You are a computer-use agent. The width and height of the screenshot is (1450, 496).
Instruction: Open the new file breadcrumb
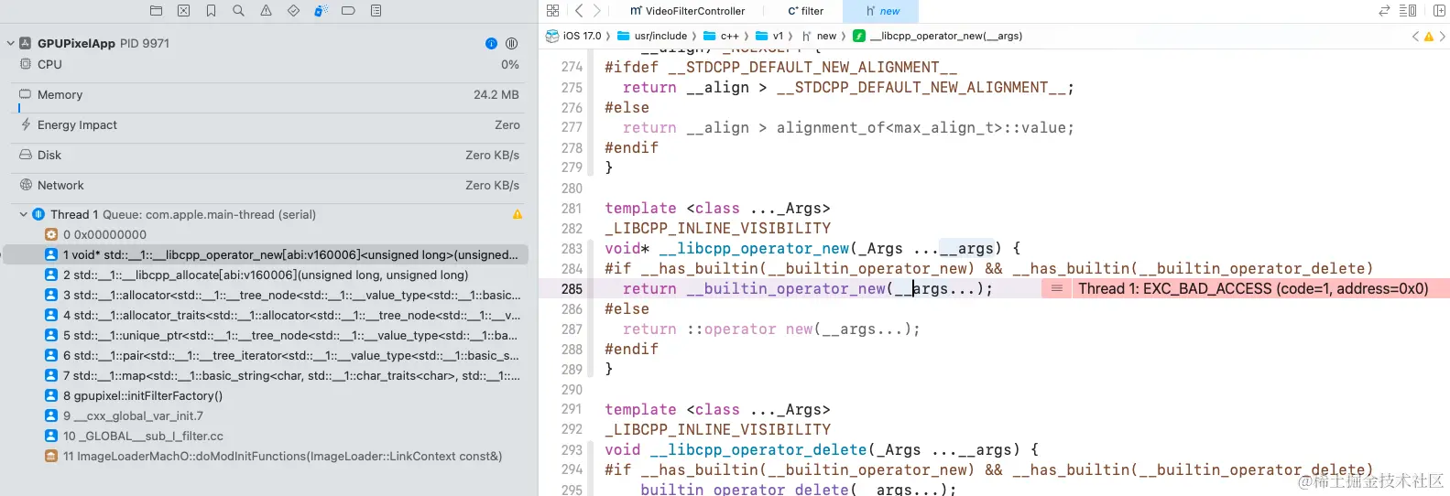pos(819,37)
